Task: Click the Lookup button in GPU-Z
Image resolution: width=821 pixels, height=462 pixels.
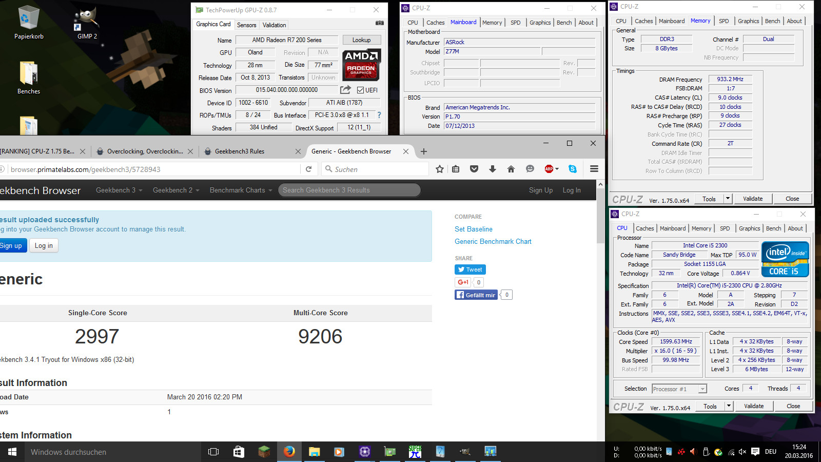Action: (x=361, y=40)
